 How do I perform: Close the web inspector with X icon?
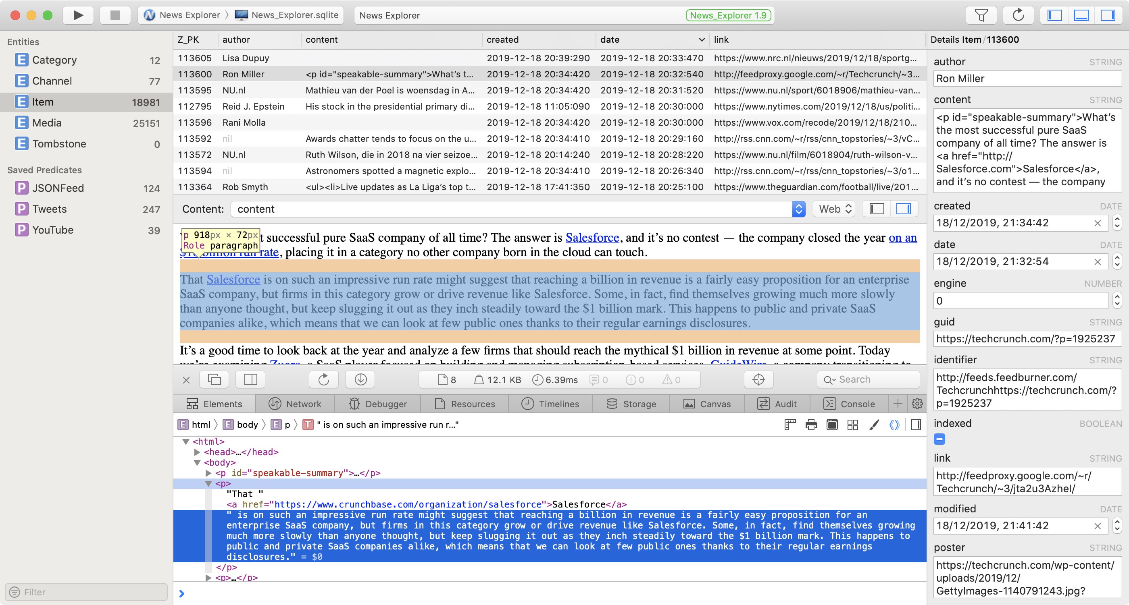186,379
